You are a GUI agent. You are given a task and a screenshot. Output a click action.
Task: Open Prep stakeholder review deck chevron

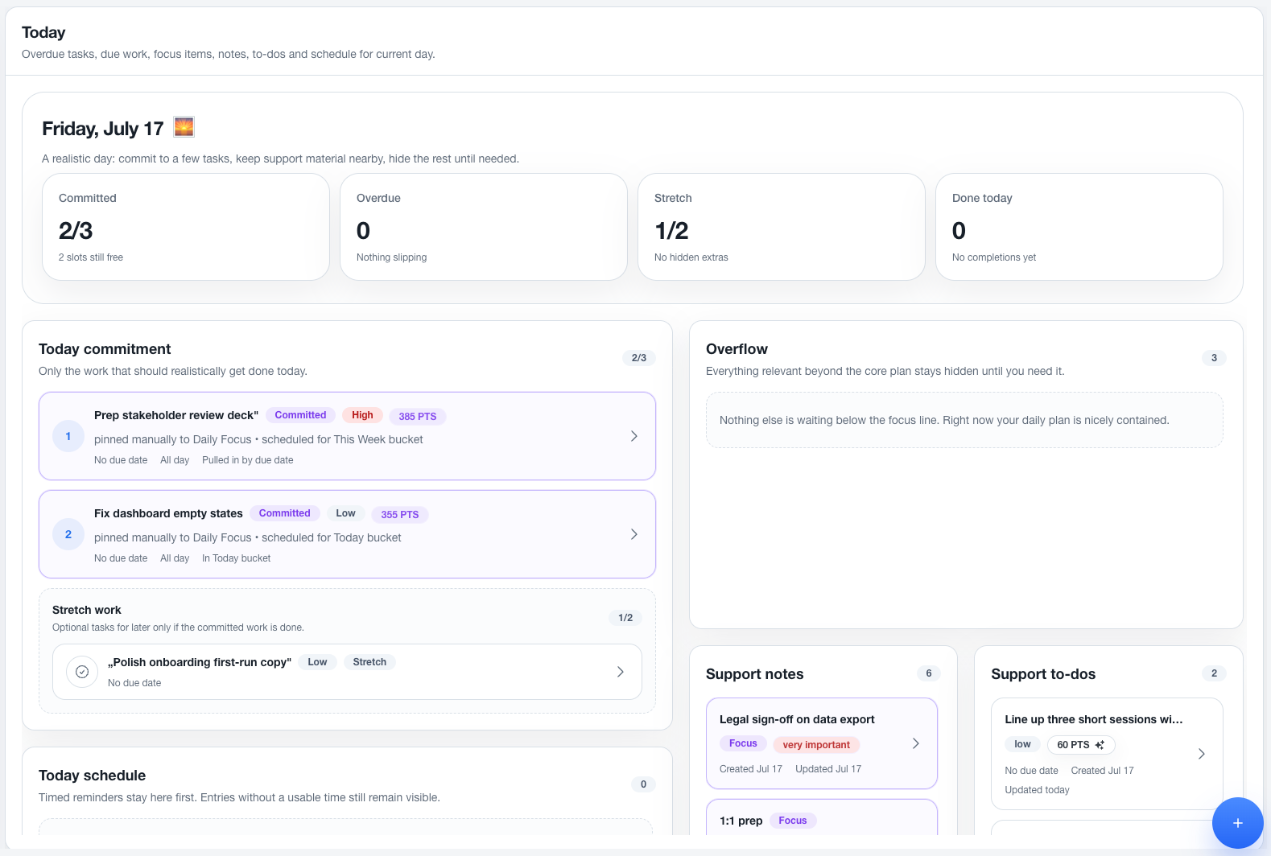click(634, 436)
